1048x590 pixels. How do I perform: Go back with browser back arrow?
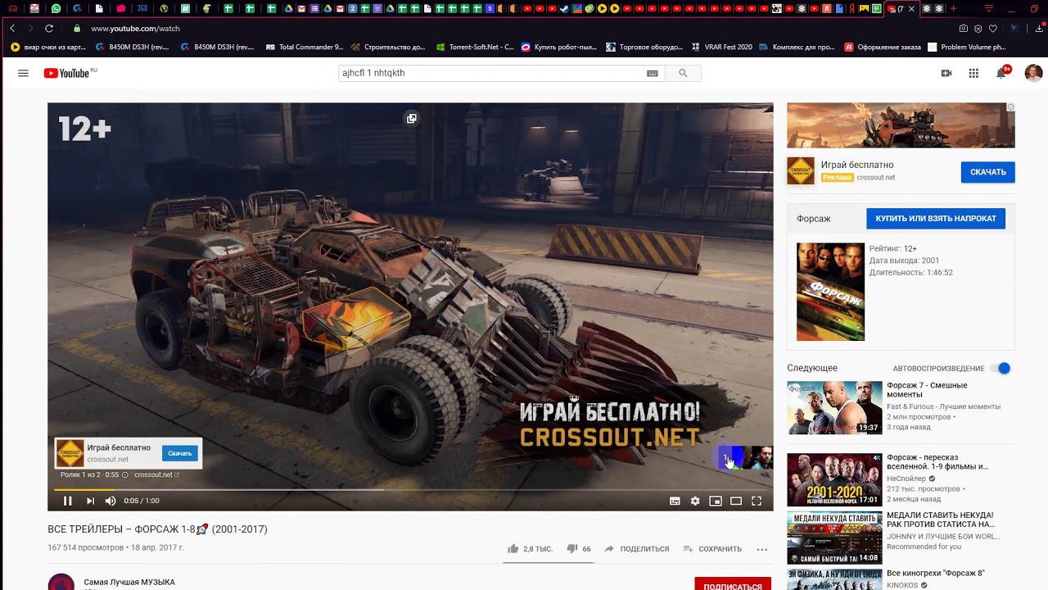(12, 28)
